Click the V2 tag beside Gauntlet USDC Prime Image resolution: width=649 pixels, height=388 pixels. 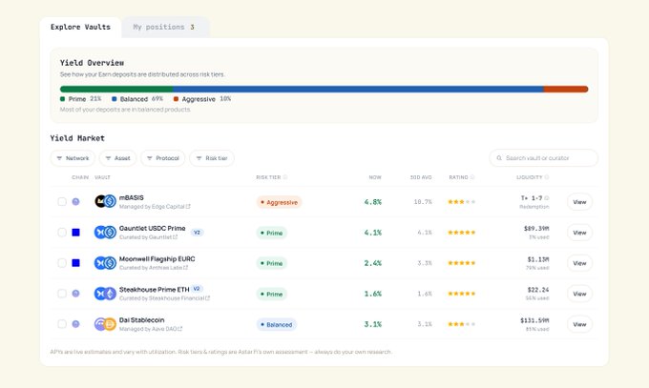[197, 233]
